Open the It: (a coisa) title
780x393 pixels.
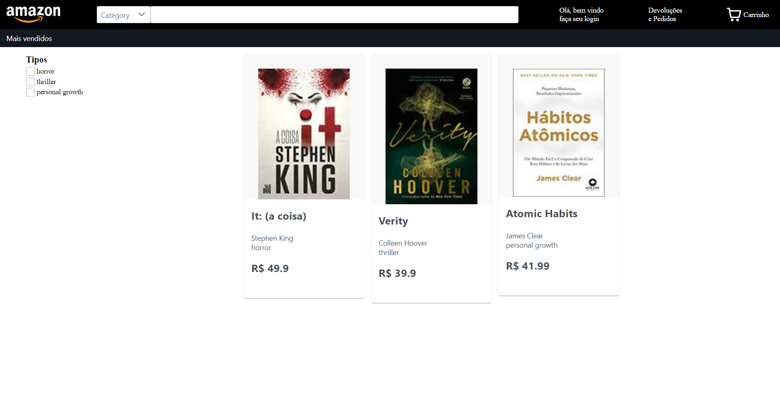tap(279, 216)
